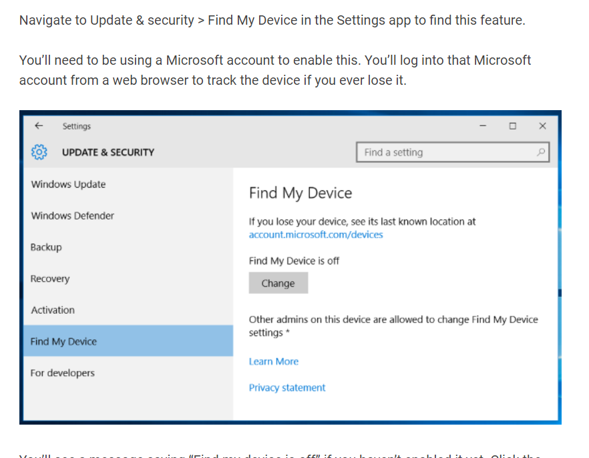Click the Learn More link
Screen dimensions: 589x458
(274, 361)
